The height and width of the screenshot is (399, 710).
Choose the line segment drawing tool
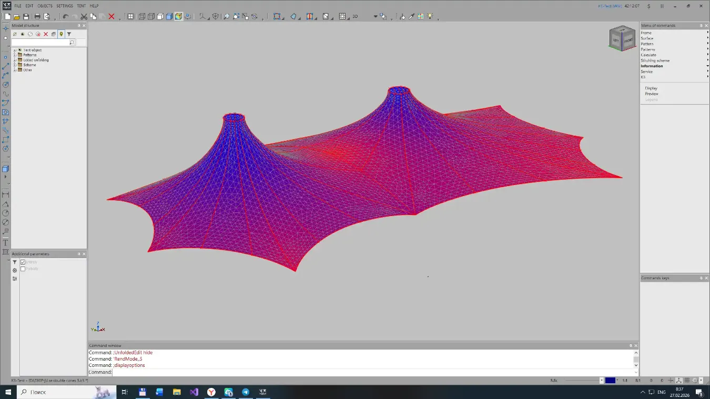[x=6, y=66]
